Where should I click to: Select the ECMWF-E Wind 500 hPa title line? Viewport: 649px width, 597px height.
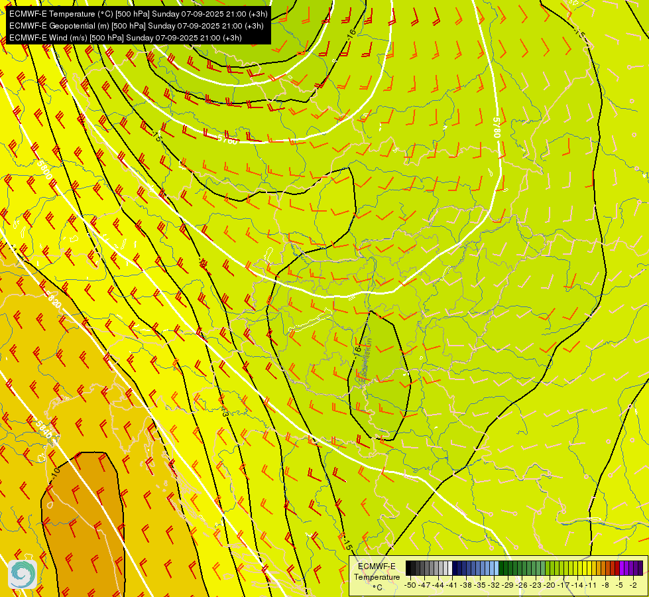point(125,38)
